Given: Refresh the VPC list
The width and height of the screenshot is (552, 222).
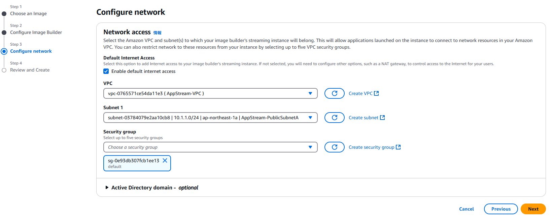Looking at the screenshot, I should click(x=334, y=93).
